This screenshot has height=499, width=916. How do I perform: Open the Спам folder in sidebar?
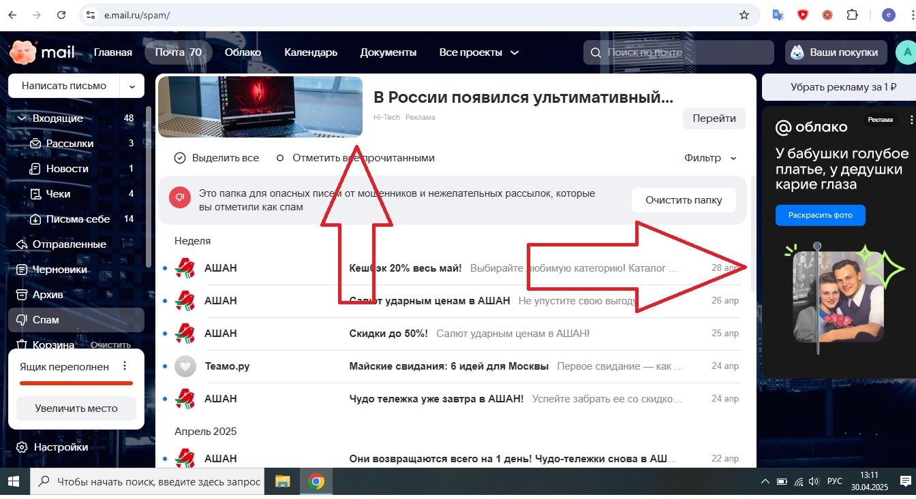[x=46, y=320]
